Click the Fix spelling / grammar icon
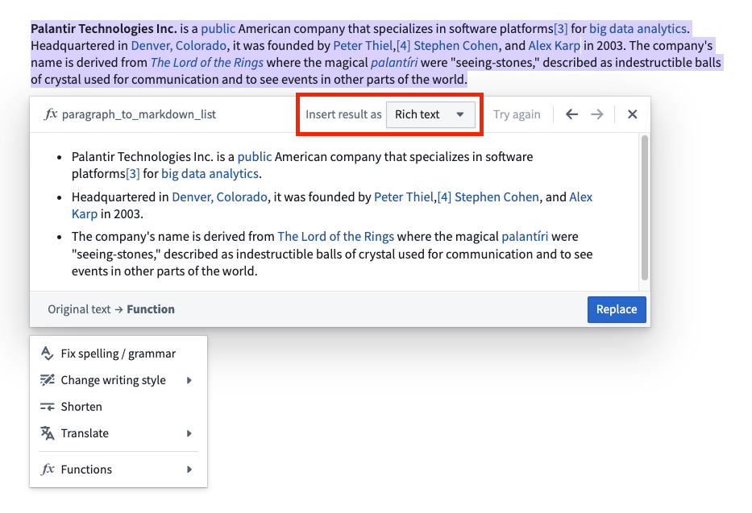This screenshot has height=513, width=752. click(x=47, y=354)
